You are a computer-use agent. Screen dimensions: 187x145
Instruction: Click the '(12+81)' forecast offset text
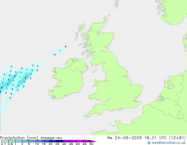[178, 138]
